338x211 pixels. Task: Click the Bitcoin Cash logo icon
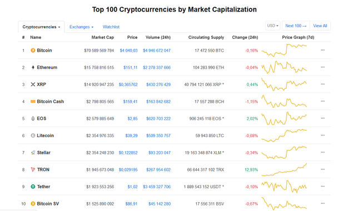coord(33,102)
